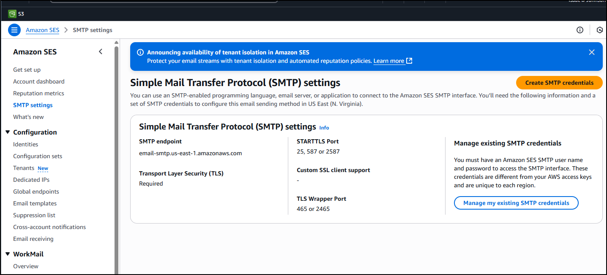The height and width of the screenshot is (275, 607).
Task: Click Manage my existing SMTP credentials
Action: click(x=516, y=203)
